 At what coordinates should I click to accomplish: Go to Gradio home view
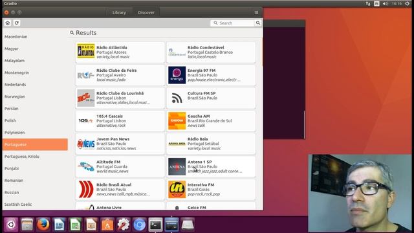pos(8,23)
